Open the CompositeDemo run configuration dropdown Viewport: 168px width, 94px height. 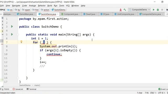click(x=139, y=10)
